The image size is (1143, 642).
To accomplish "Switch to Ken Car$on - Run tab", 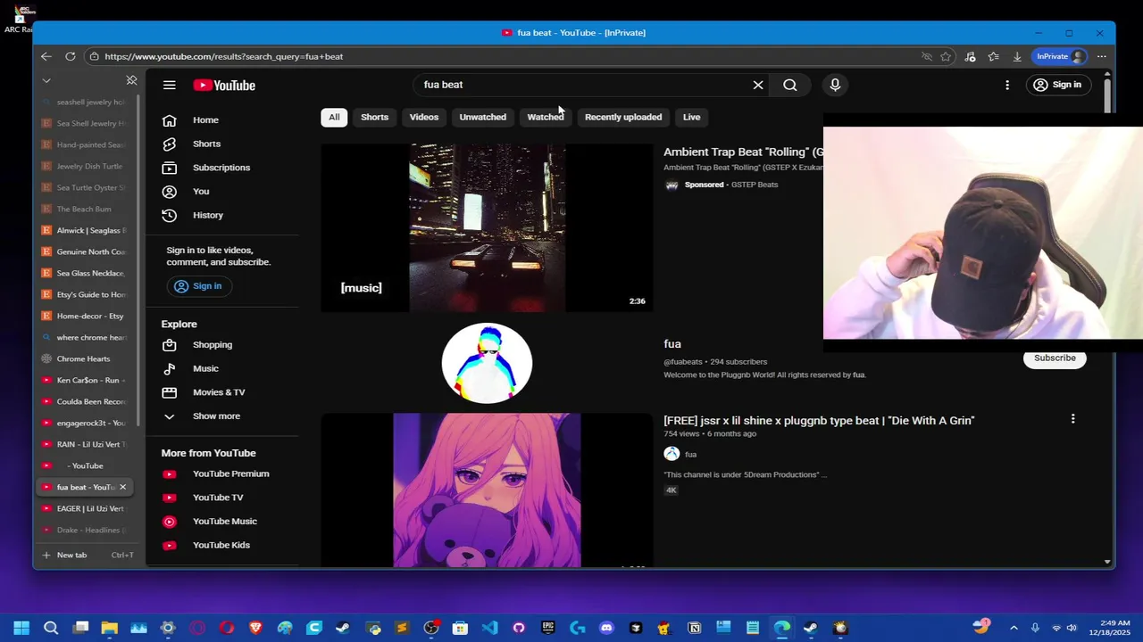I will pyautogui.click(x=87, y=380).
